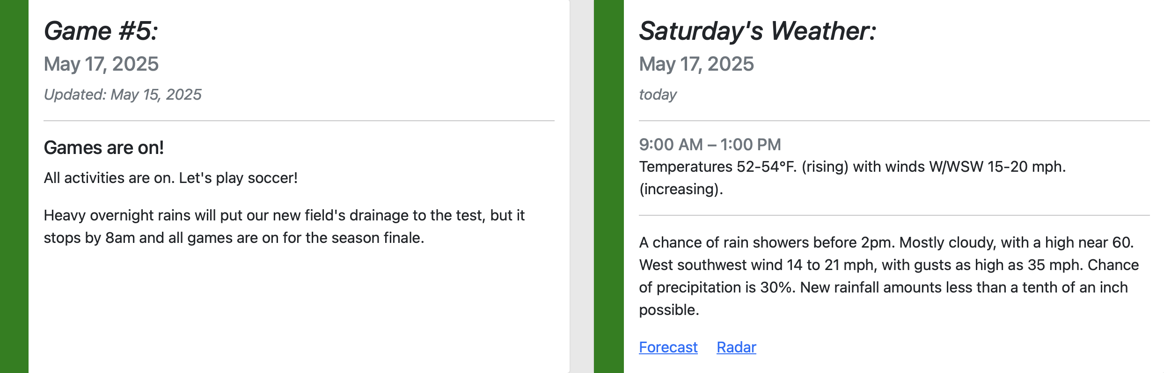Click the "Saturday's Weather:" heading

click(757, 31)
